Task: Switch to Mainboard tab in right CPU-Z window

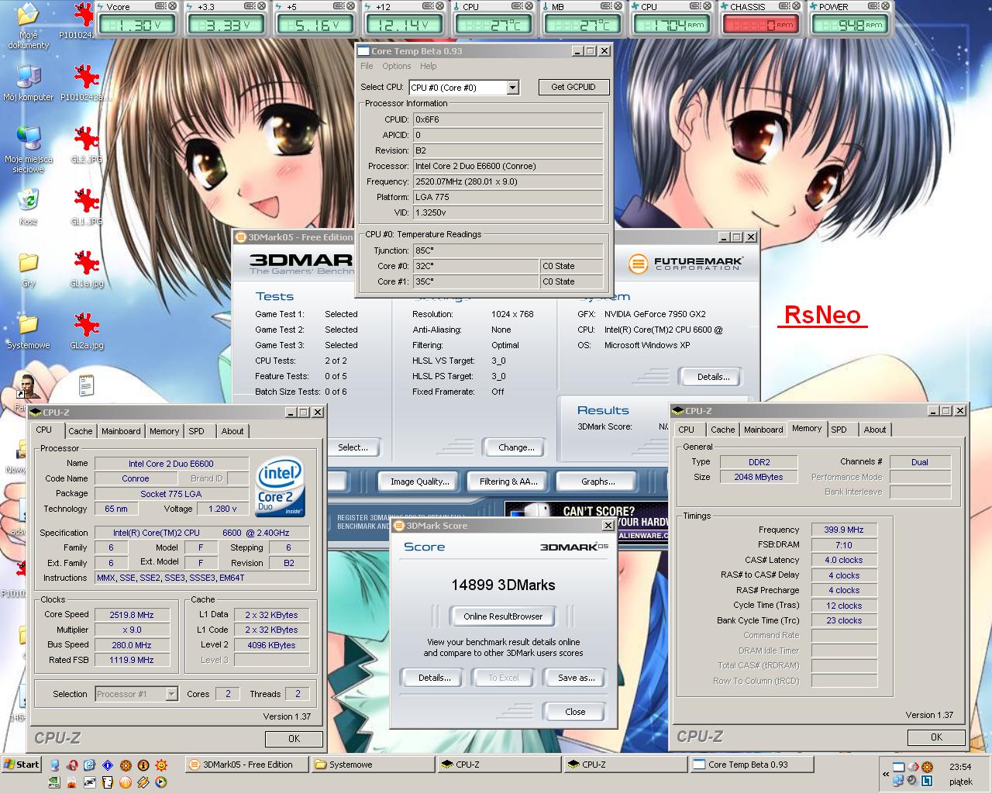Action: pos(763,430)
